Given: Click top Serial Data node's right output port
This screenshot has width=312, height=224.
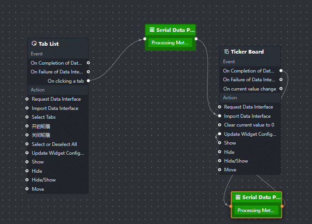Looking at the screenshot, I should click(x=196, y=39).
